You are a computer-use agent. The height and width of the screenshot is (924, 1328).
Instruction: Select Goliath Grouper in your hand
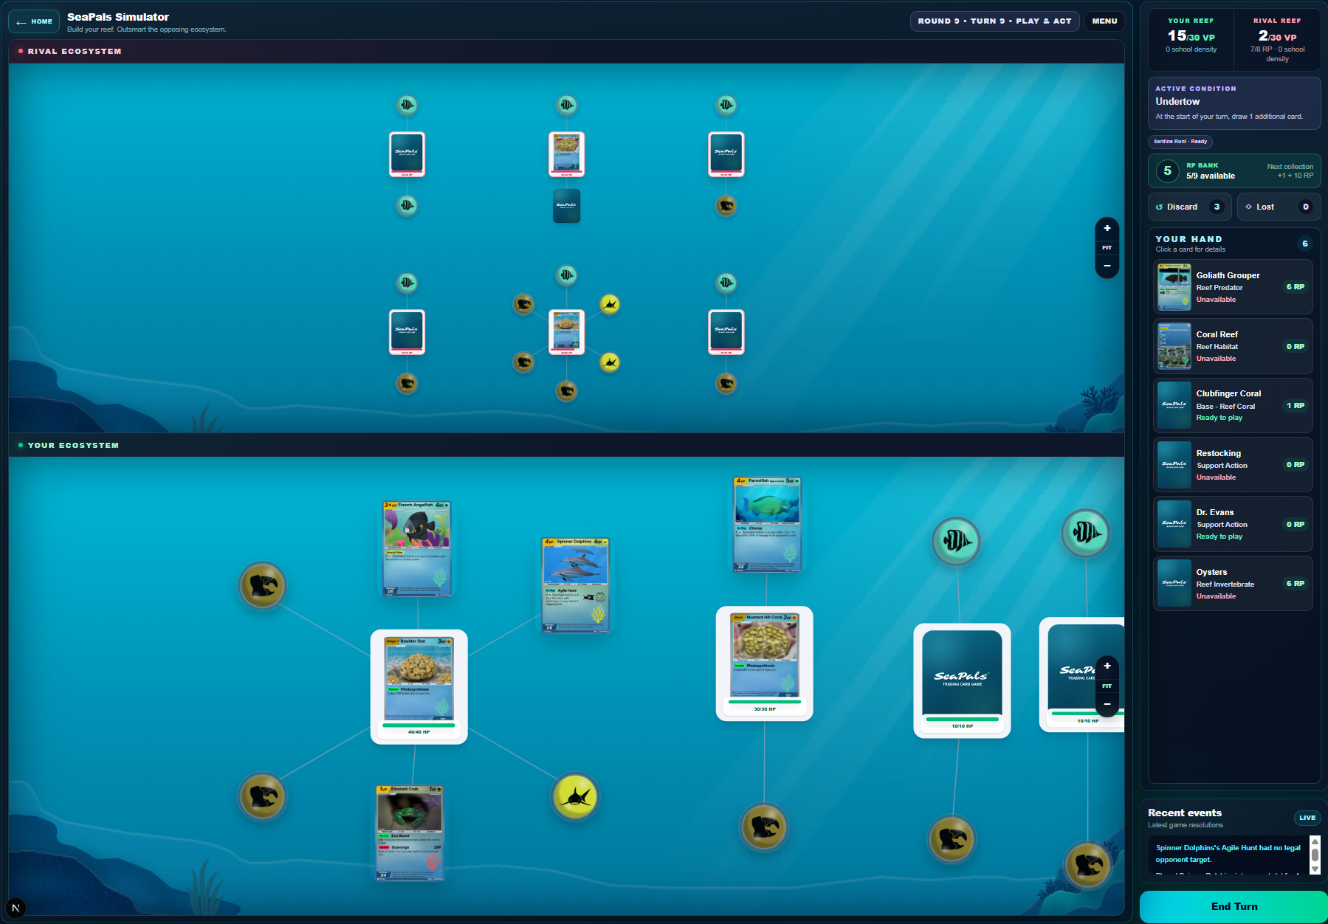(1233, 287)
